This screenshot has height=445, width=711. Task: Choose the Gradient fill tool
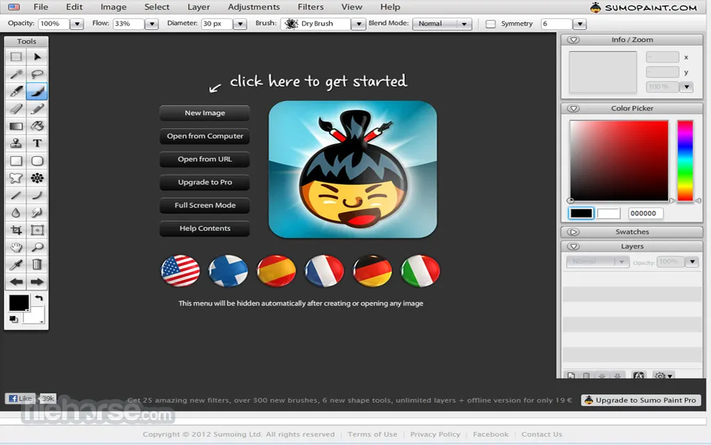[x=16, y=126]
